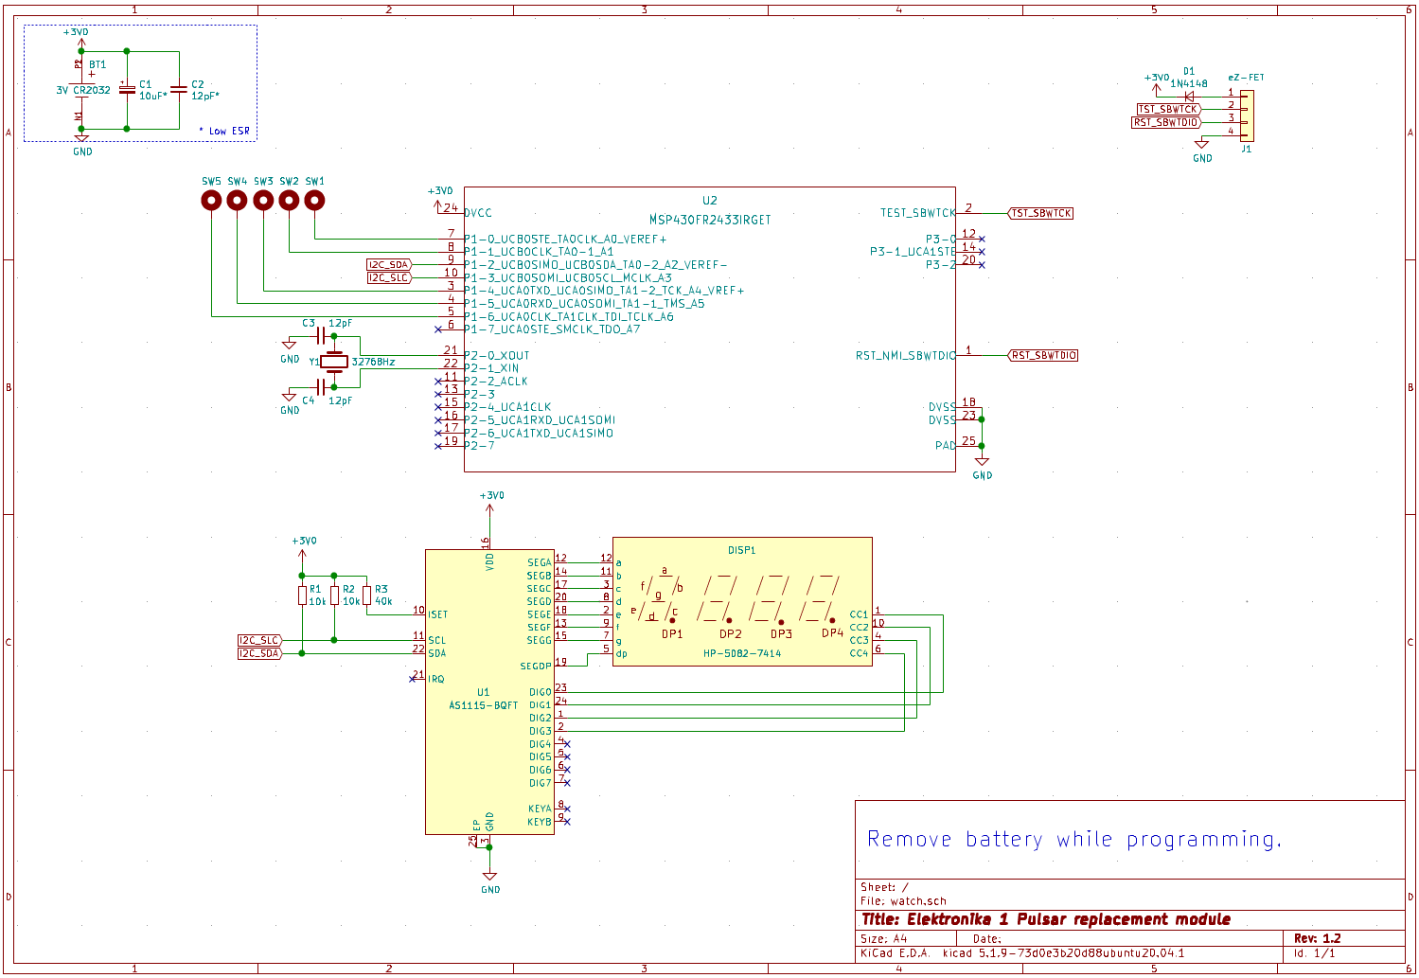Select I2C_SDA label at U1 SDA pin
The image size is (1419, 978).
(259, 653)
